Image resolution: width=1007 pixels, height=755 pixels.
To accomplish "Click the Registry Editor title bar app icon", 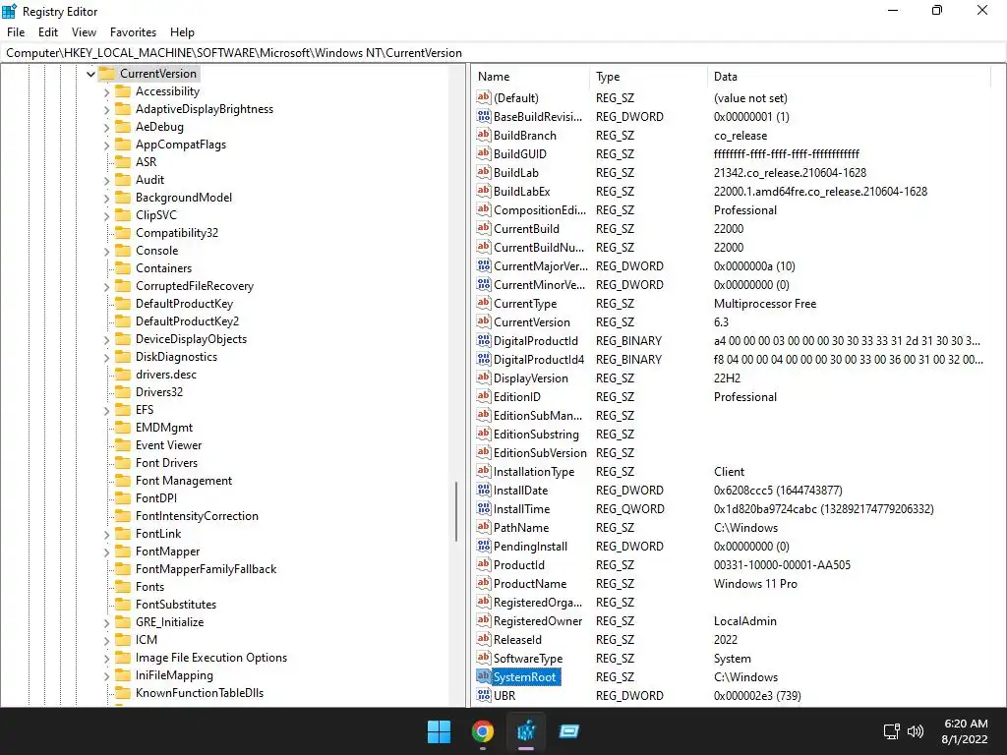I will (10, 11).
